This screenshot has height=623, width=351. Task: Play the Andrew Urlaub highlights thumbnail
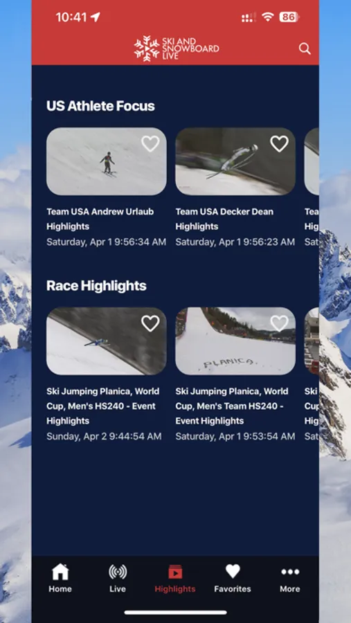point(106,161)
